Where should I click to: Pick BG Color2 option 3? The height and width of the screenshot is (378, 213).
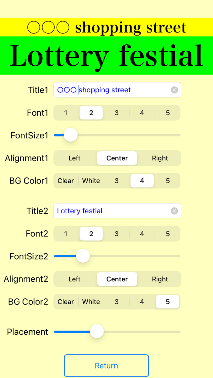click(117, 301)
